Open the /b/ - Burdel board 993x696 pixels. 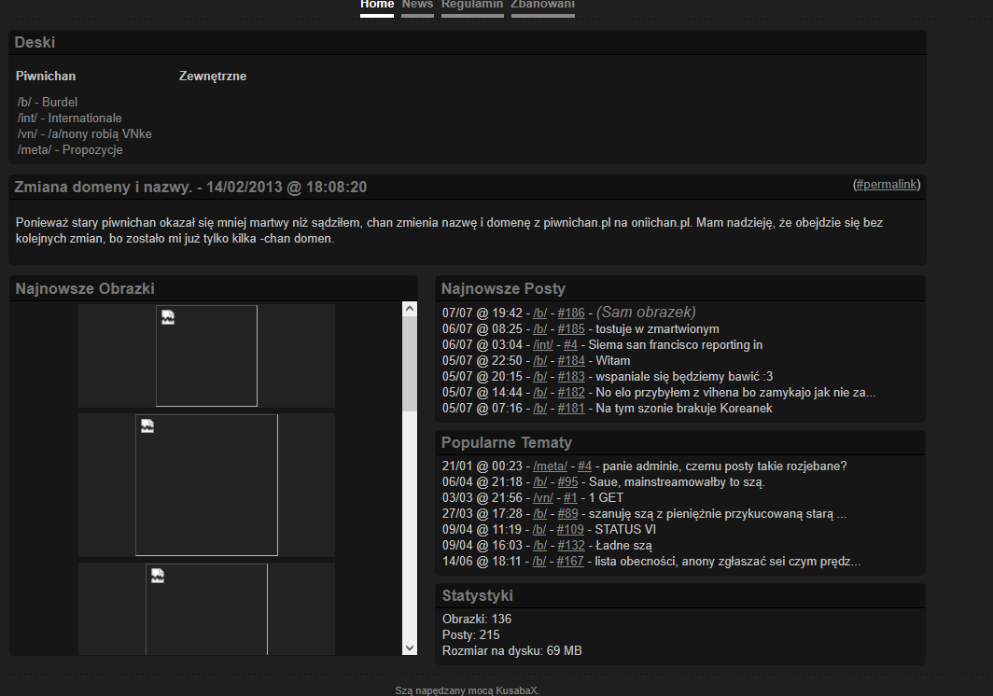pos(47,102)
